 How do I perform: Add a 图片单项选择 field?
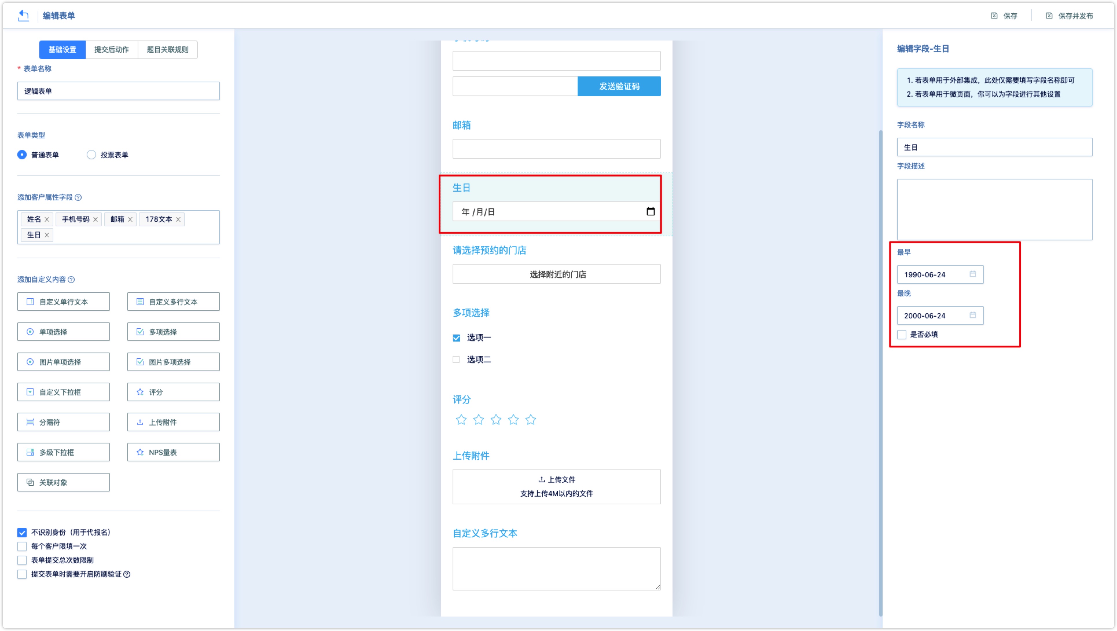pyautogui.click(x=64, y=362)
